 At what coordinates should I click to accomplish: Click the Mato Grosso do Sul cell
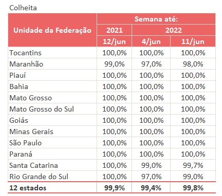pyautogui.click(x=52, y=109)
